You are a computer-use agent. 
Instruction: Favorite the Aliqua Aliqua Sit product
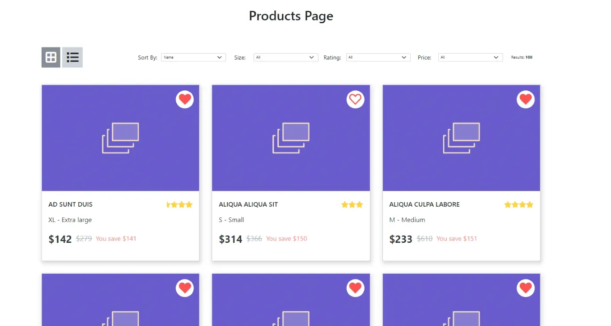[355, 99]
